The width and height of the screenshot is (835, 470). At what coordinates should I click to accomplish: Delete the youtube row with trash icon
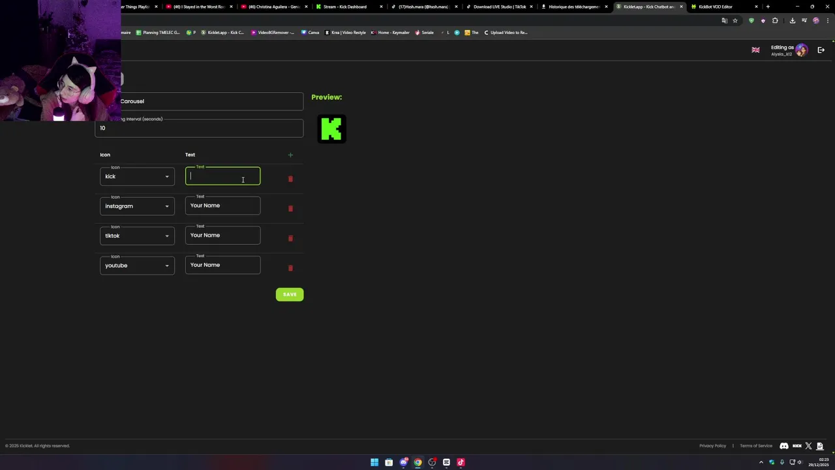290,268
